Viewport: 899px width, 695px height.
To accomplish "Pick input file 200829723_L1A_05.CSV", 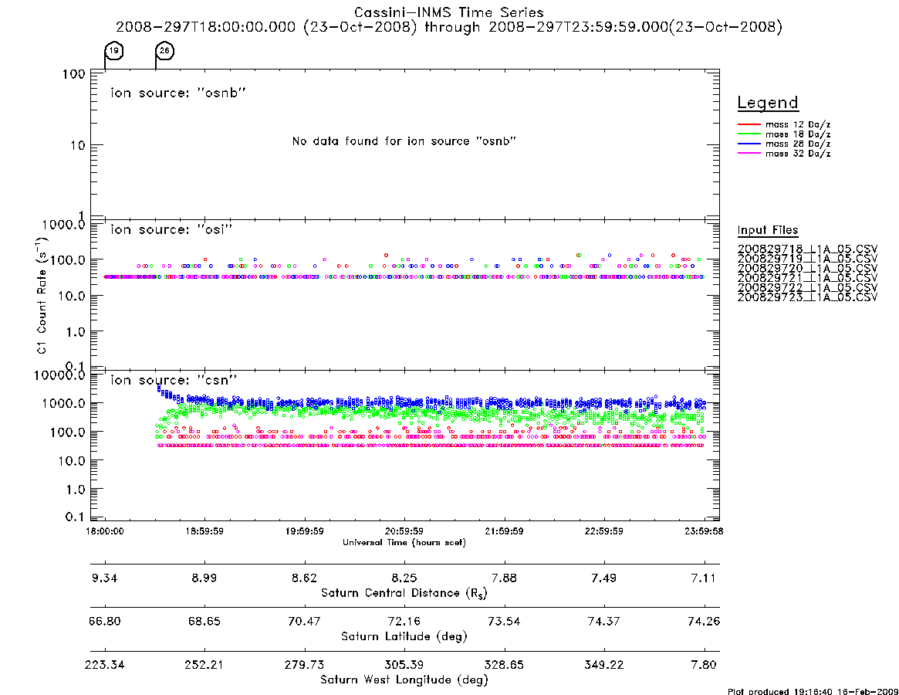I will click(x=807, y=297).
